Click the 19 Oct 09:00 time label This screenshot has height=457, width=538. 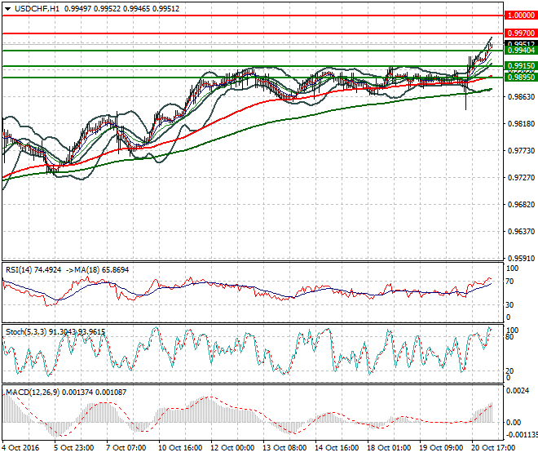(x=440, y=448)
